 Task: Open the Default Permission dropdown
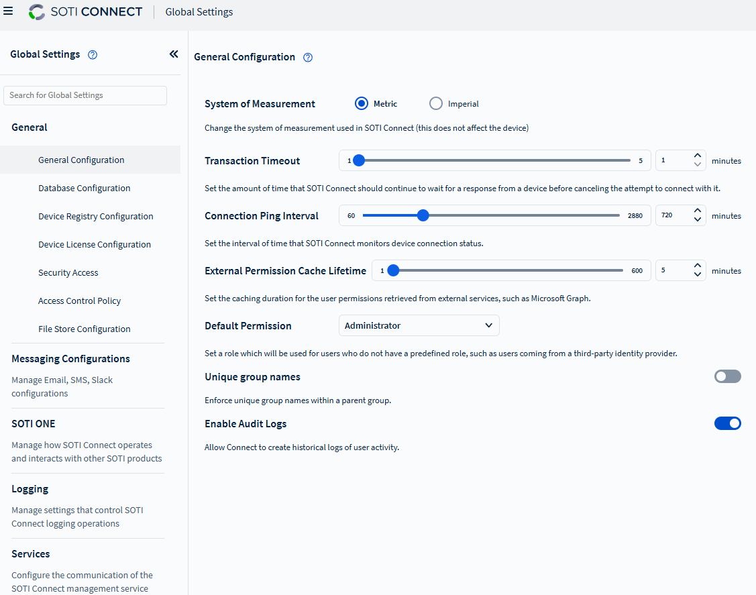419,325
